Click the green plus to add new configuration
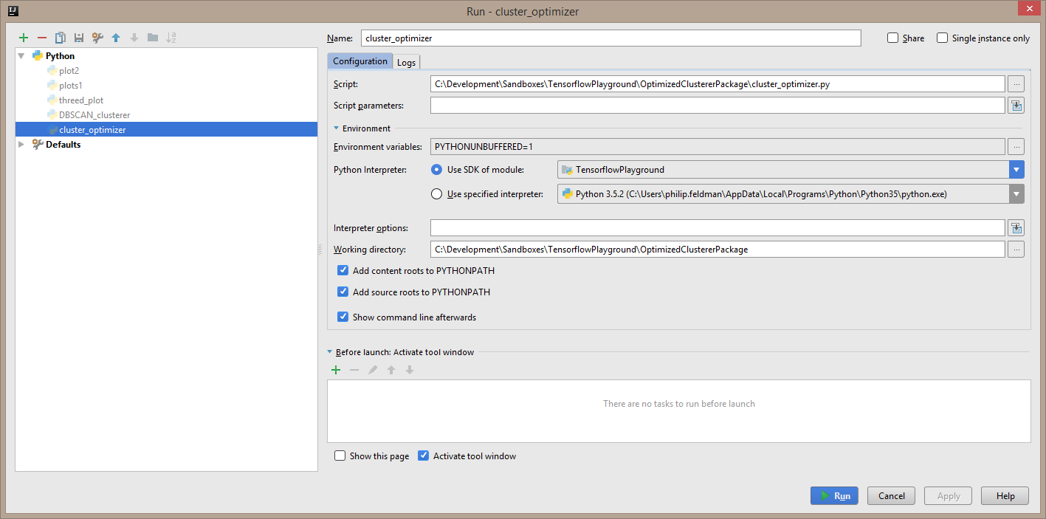 [x=24, y=38]
